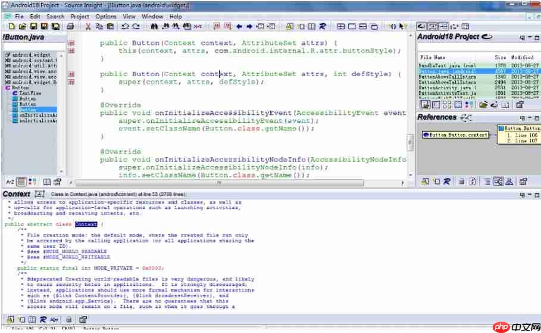Collapse the Button class node in symbol tree
This screenshot has height=333, width=541.
point(8,88)
